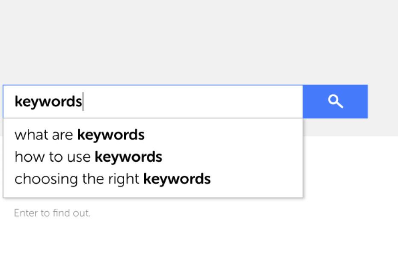Click the empty space inside the search field
Viewport: 398px width, 278px height.
(x=193, y=101)
